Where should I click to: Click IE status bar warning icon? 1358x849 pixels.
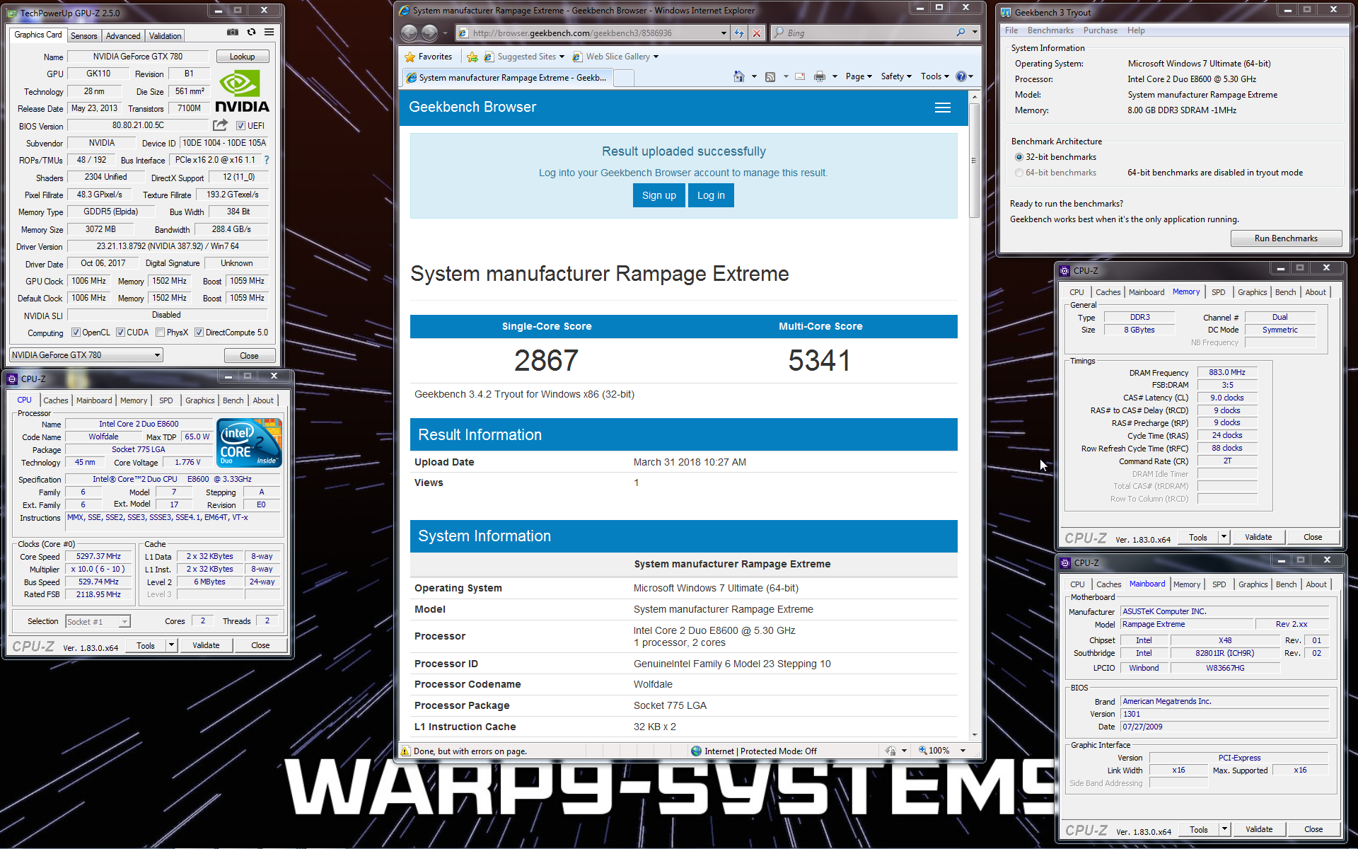[x=405, y=751]
